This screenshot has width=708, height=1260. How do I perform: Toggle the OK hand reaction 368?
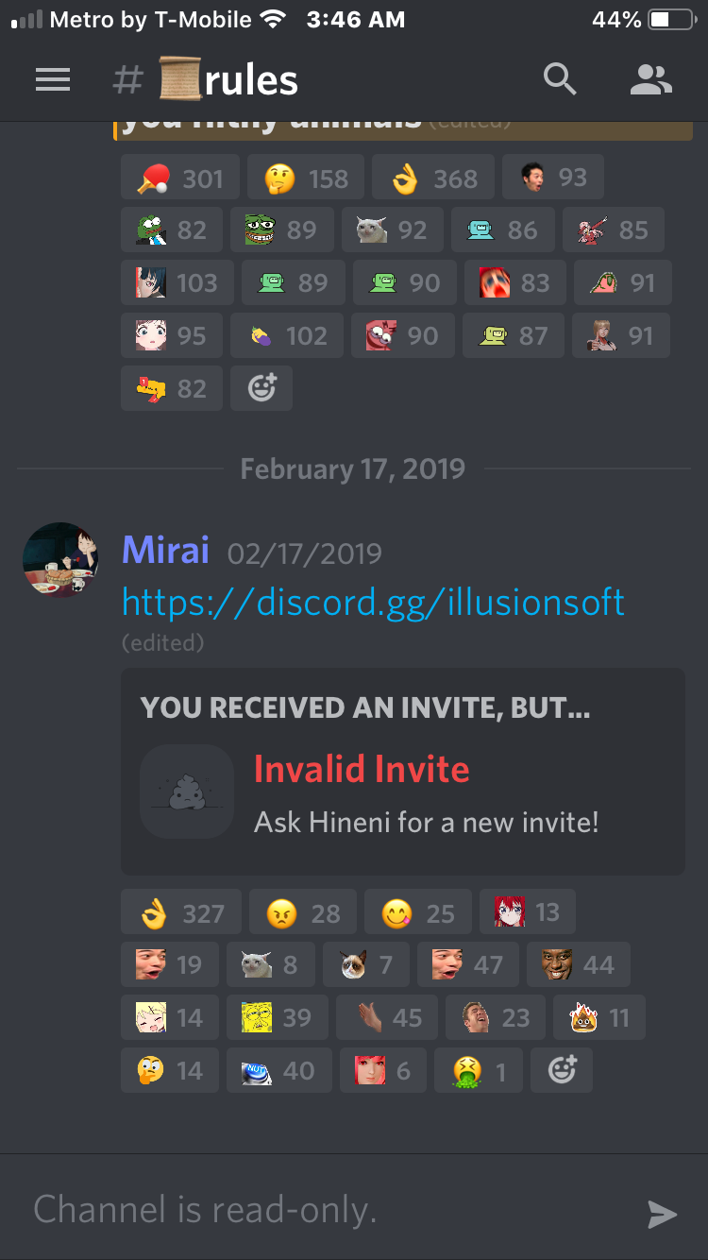pos(432,178)
